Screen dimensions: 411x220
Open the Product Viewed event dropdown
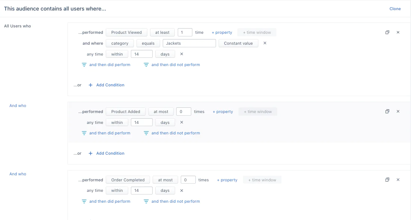(126, 32)
